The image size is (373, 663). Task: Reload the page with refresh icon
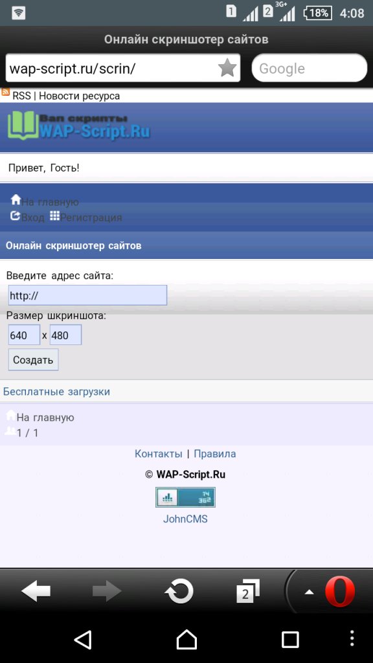point(179,590)
